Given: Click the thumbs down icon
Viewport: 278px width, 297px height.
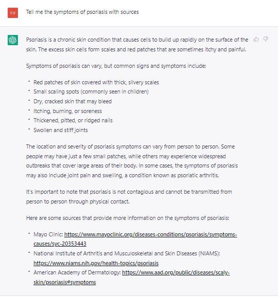Looking at the screenshot, I should (x=266, y=39).
